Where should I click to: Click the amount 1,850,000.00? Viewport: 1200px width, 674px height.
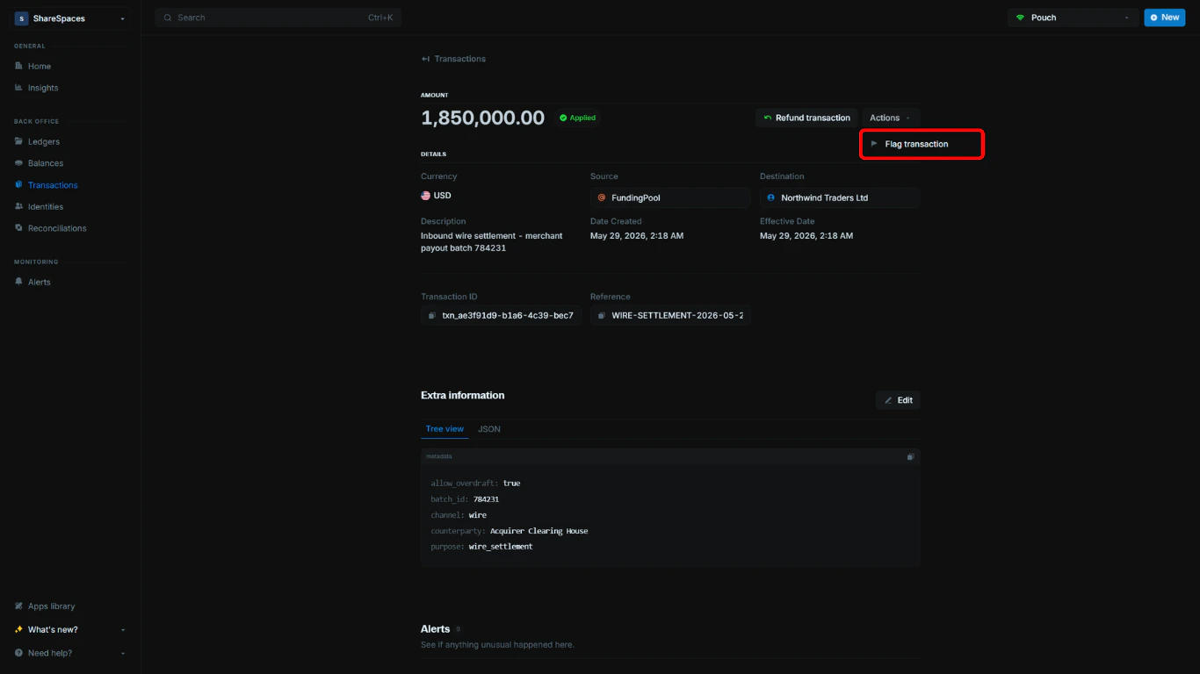[482, 118]
